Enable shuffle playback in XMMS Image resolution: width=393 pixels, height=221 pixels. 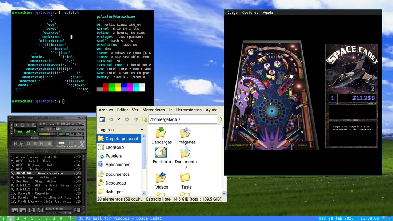[61, 143]
